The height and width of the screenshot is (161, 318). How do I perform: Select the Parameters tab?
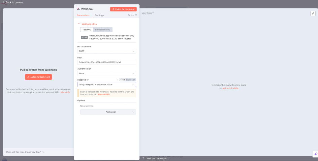pos(83,15)
